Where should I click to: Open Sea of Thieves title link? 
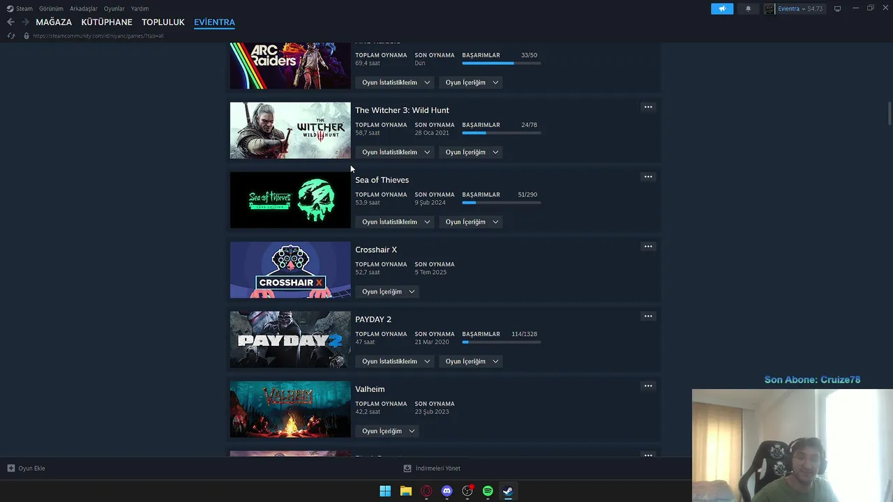point(382,180)
